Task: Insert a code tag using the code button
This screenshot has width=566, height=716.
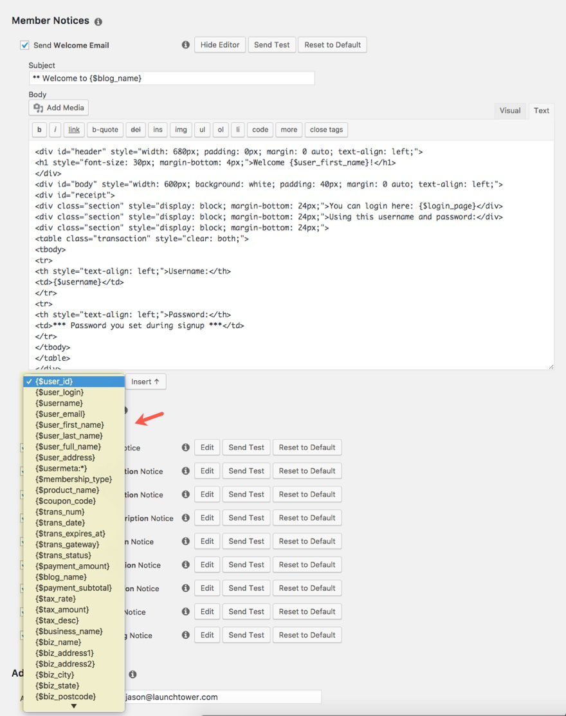Action: (260, 129)
